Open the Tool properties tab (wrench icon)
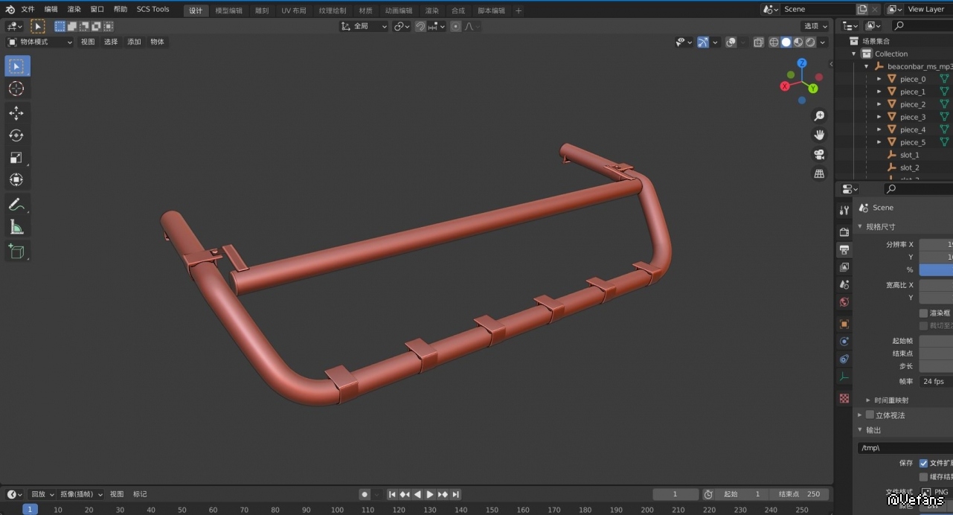This screenshot has width=953, height=515. (x=844, y=211)
